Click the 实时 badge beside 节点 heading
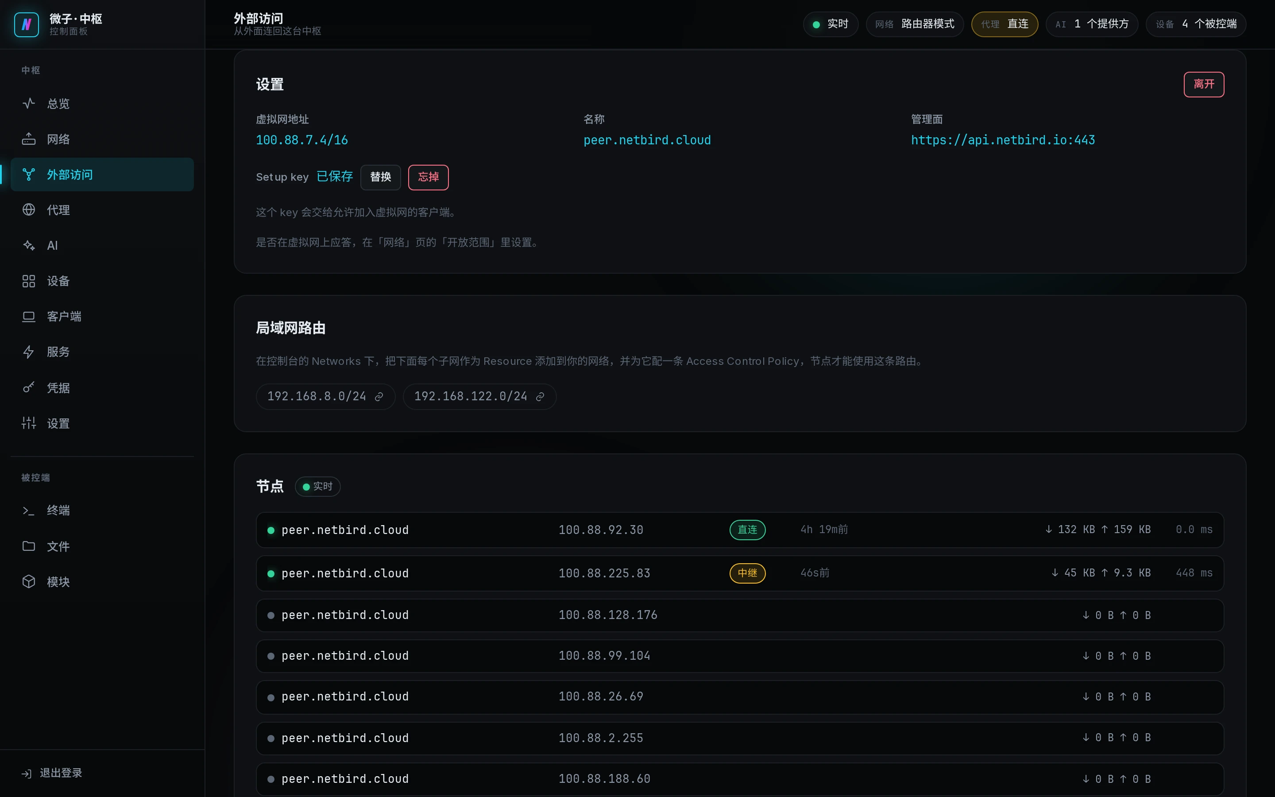The image size is (1275, 797). [318, 487]
